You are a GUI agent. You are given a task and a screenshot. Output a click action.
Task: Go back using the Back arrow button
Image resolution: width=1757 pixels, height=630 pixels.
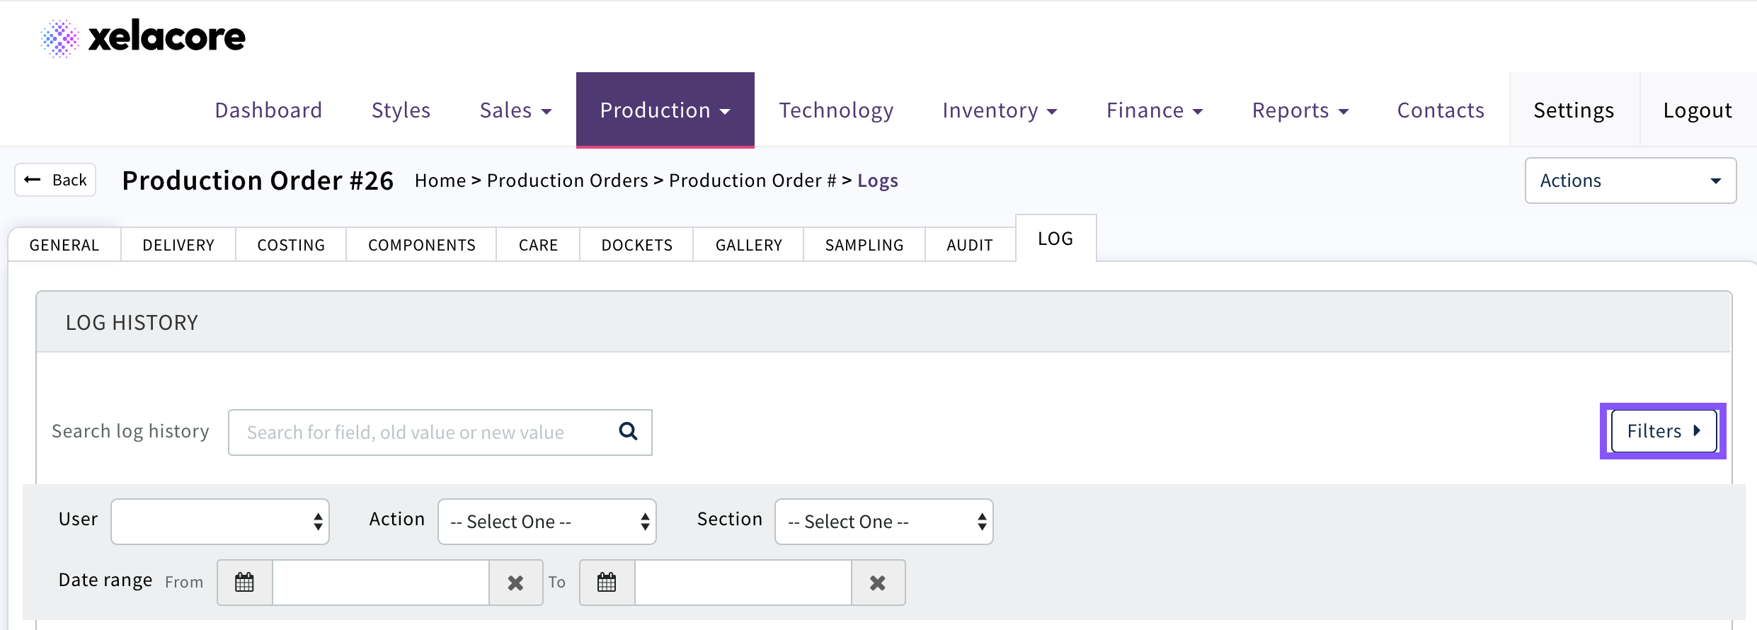(x=55, y=180)
